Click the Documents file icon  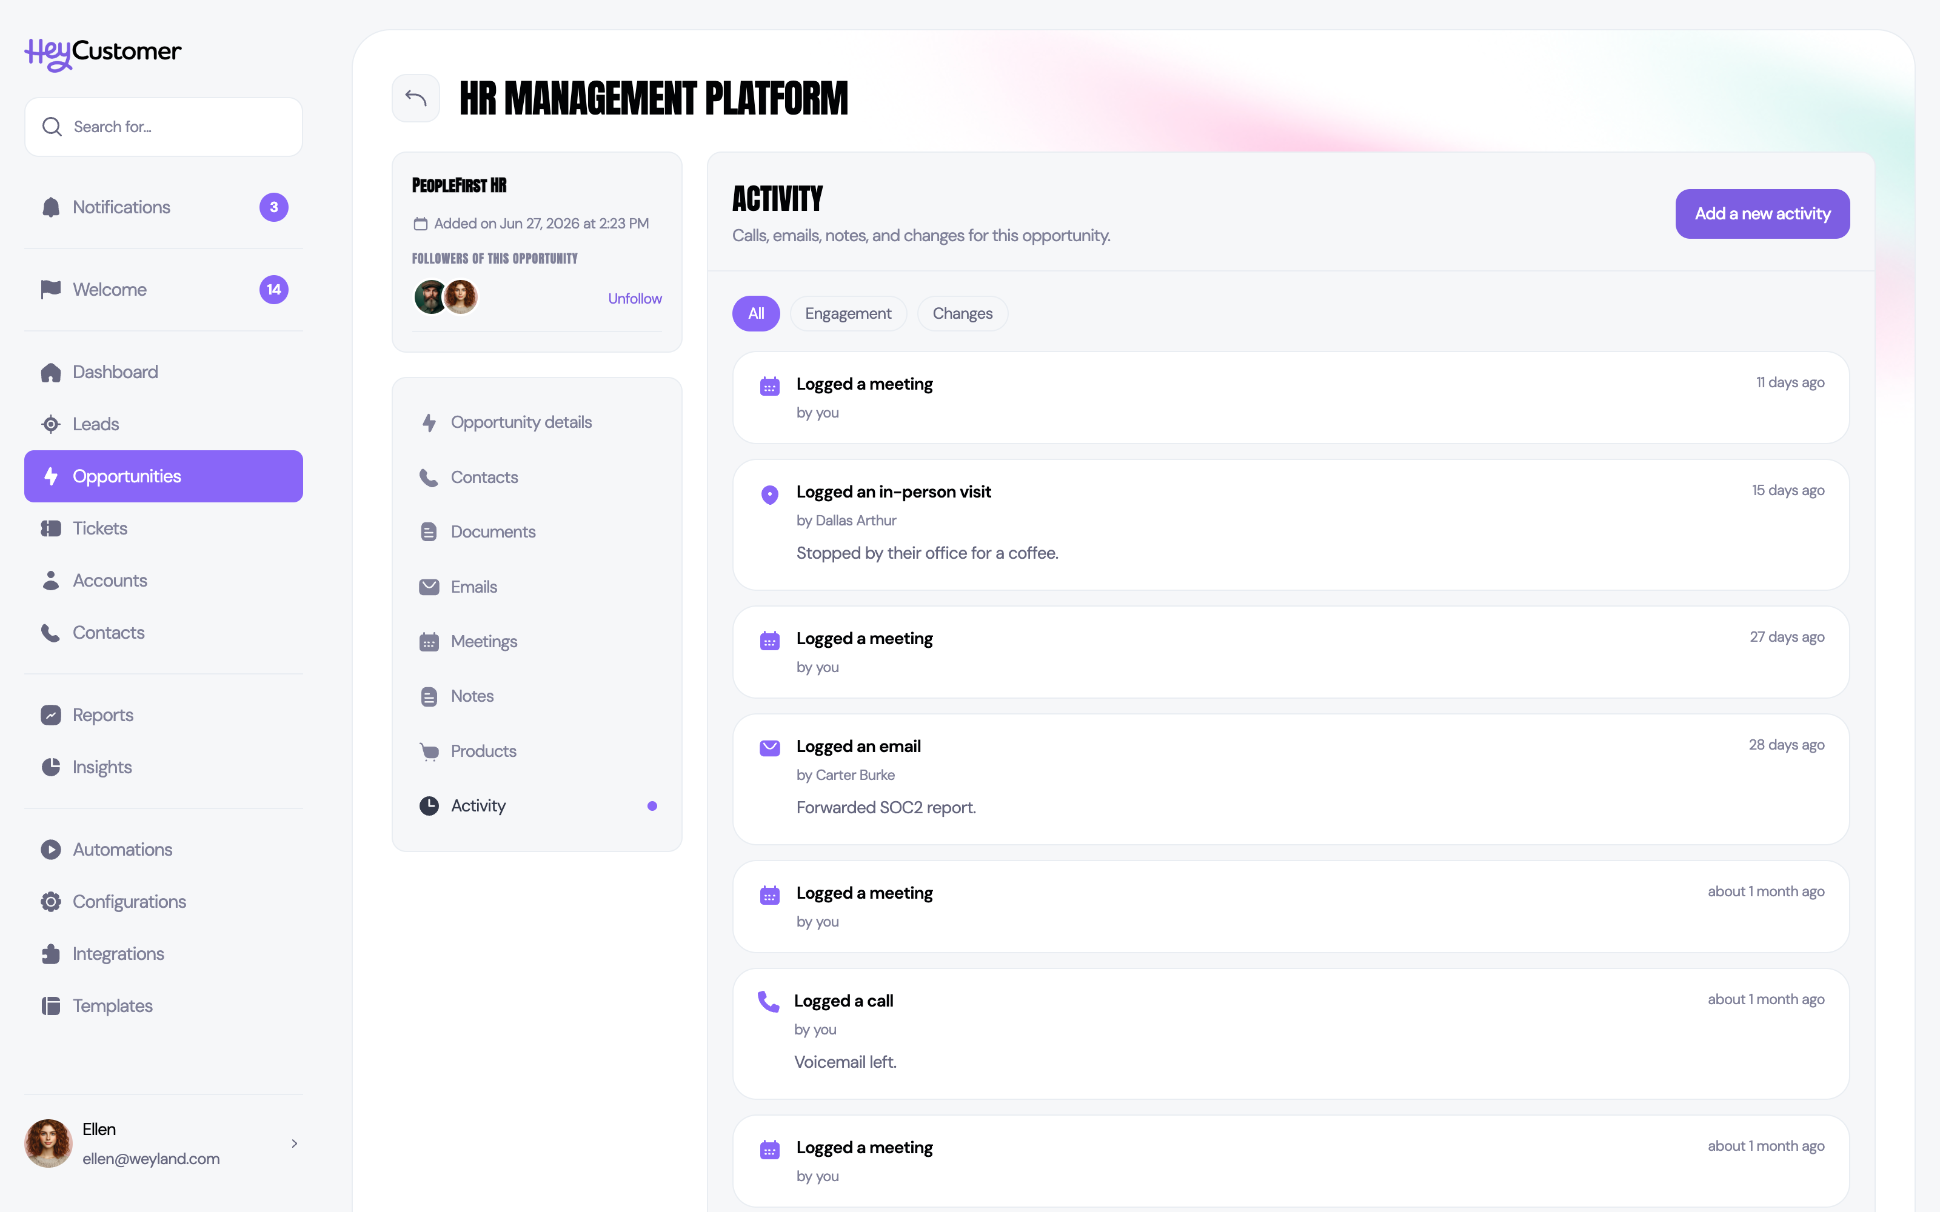point(429,532)
